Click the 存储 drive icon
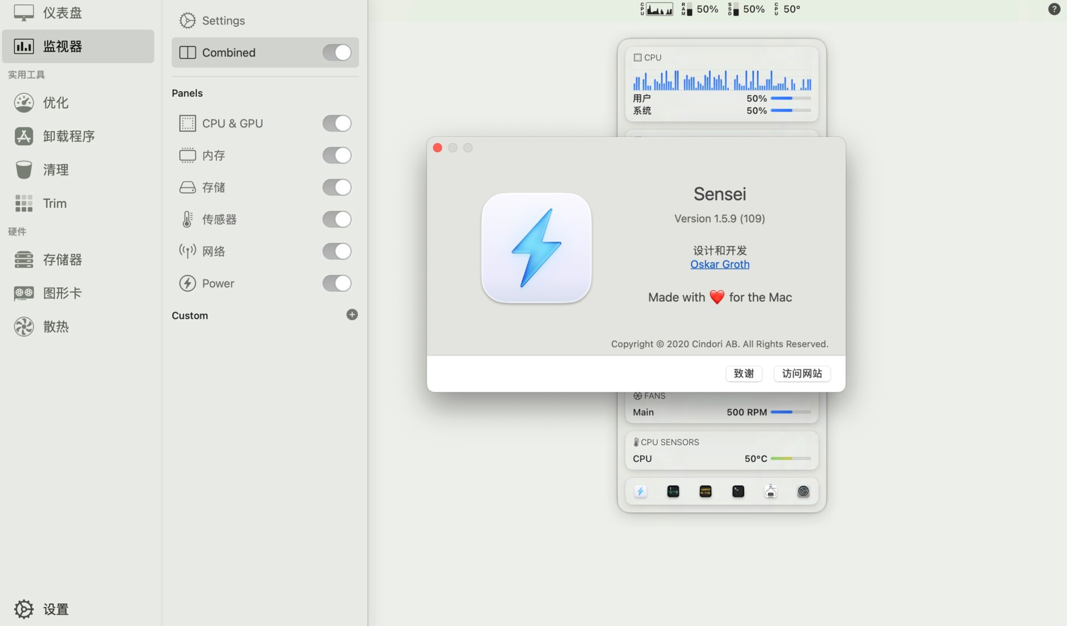The height and width of the screenshot is (626, 1067). 188,187
